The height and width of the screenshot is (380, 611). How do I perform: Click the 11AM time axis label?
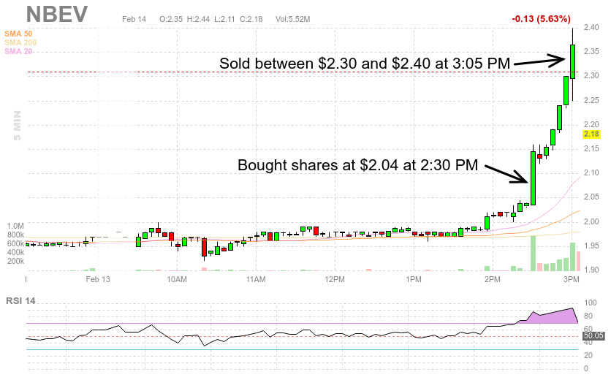256,279
